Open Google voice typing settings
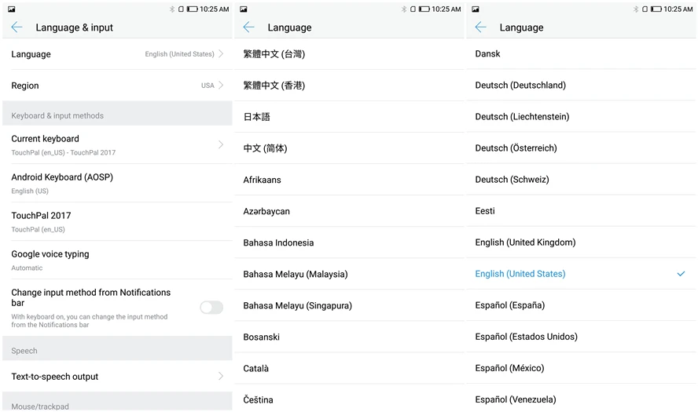 [117, 260]
